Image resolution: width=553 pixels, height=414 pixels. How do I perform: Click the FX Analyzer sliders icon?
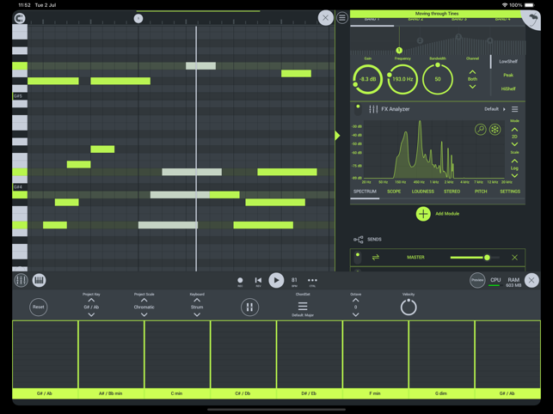click(x=373, y=109)
